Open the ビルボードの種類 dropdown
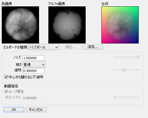Screen dimensions: 148x118 (x=43, y=47)
